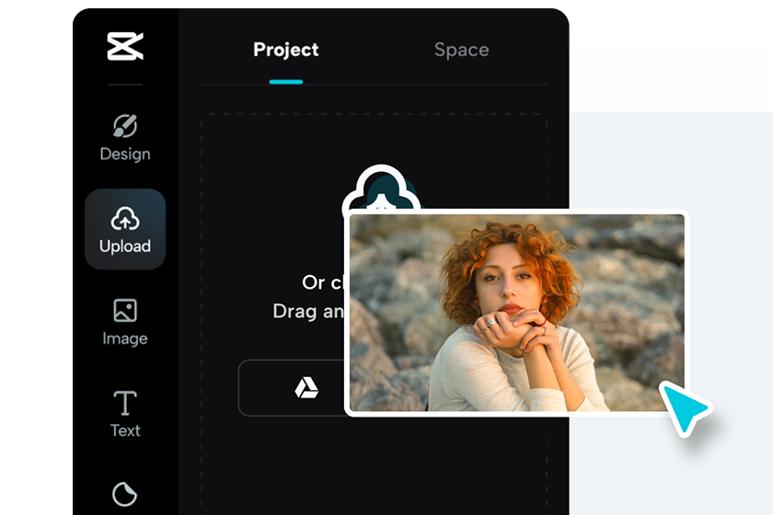
Task: Click the cloud upload icon in drop zone
Action: coord(382,189)
